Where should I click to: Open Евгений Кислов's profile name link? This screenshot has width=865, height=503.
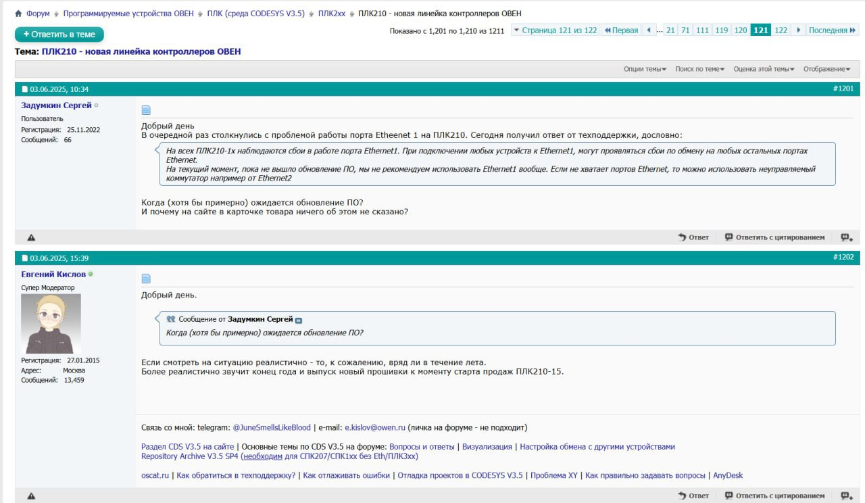[53, 274]
